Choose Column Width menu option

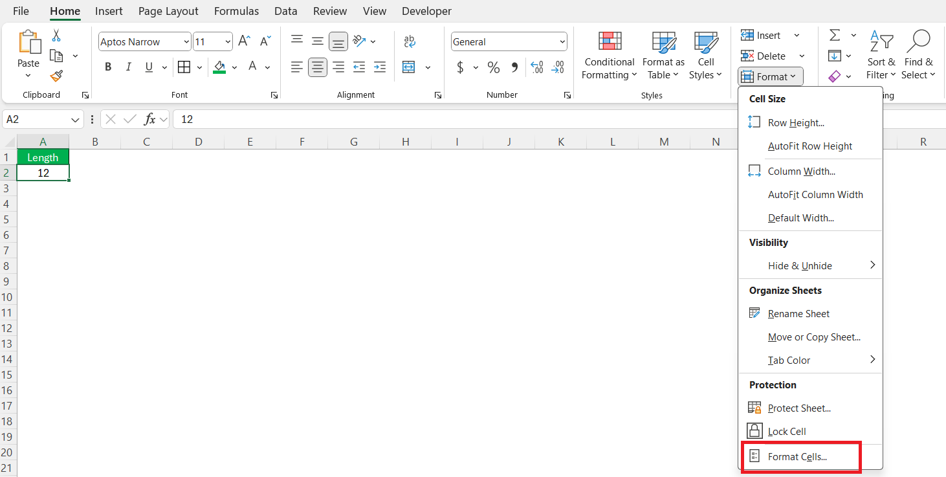(x=811, y=172)
